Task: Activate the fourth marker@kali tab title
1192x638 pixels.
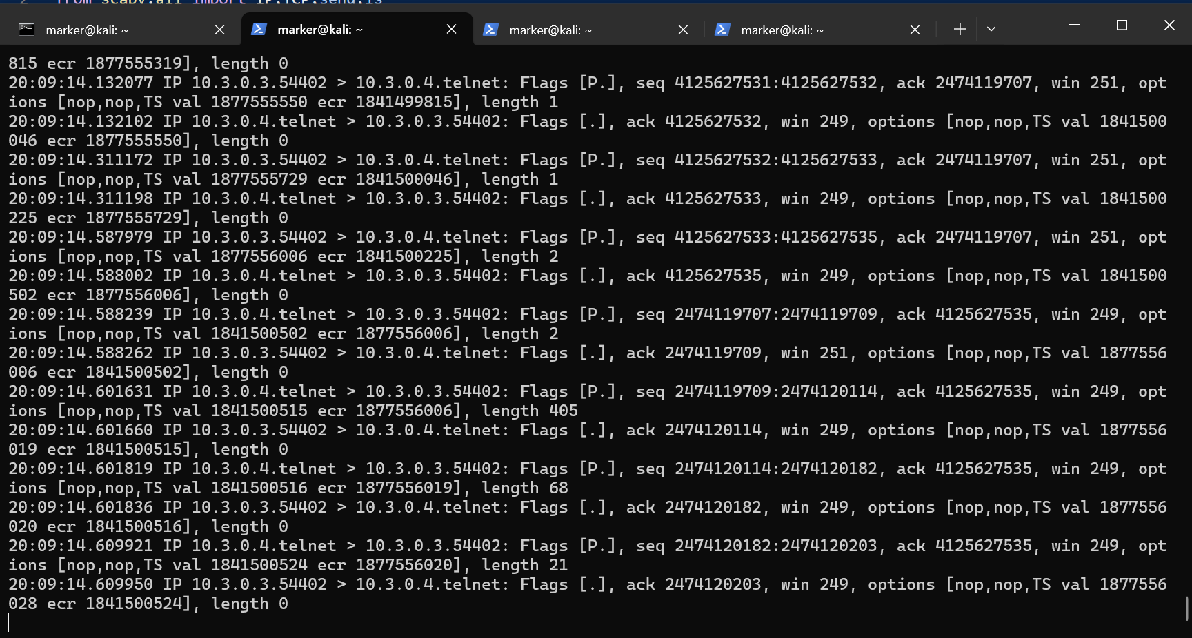Action: [x=782, y=30]
